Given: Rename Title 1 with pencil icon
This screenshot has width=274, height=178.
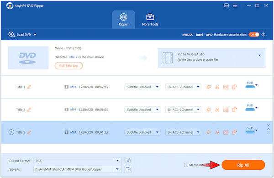Looking at the screenshot, I should tap(29, 87).
